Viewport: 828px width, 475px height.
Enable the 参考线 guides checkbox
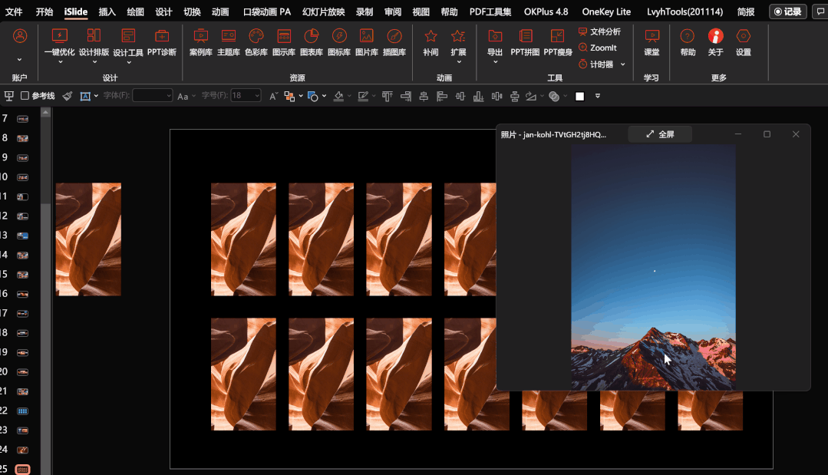tap(25, 96)
